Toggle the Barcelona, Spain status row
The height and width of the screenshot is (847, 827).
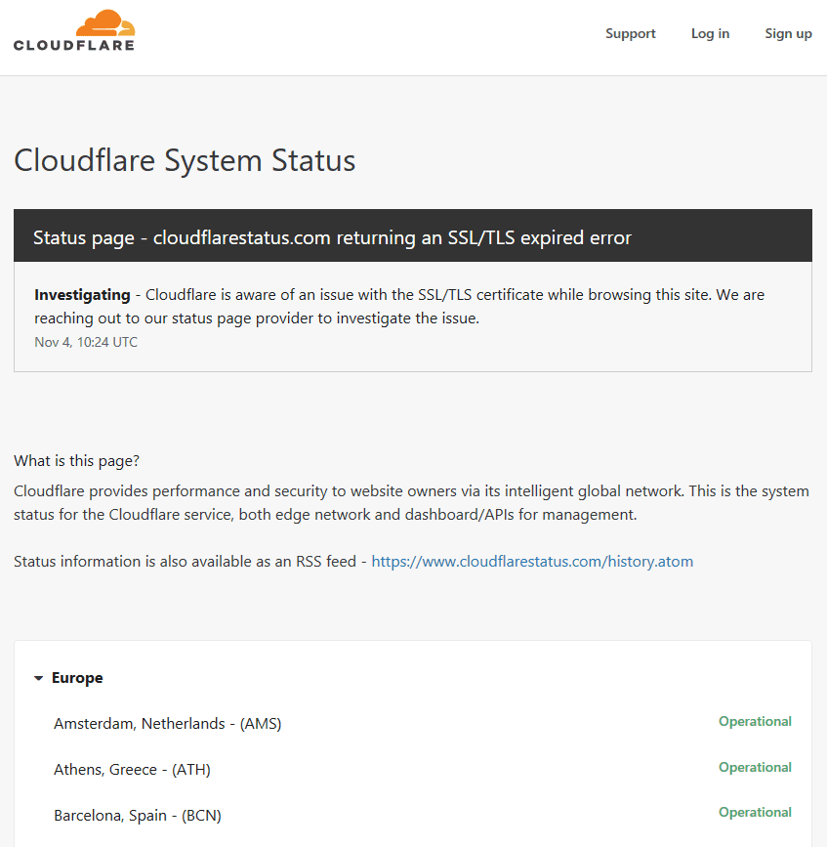click(137, 815)
